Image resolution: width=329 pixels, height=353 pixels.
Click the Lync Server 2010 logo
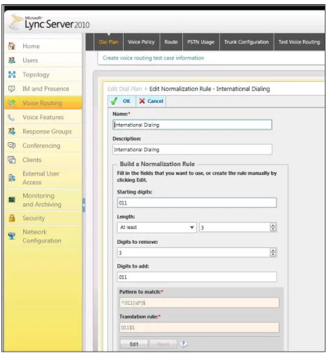[x=50, y=23]
